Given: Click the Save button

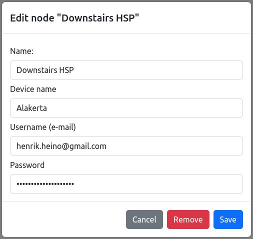Looking at the screenshot, I should (228, 219).
